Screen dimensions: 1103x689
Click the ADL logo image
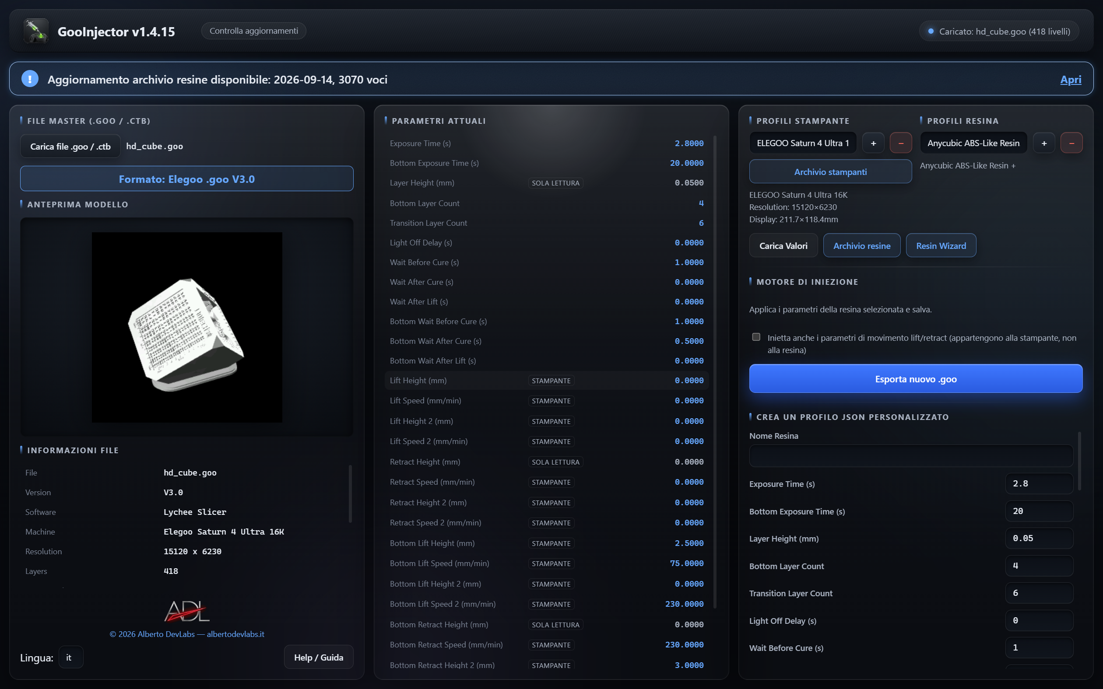[187, 611]
